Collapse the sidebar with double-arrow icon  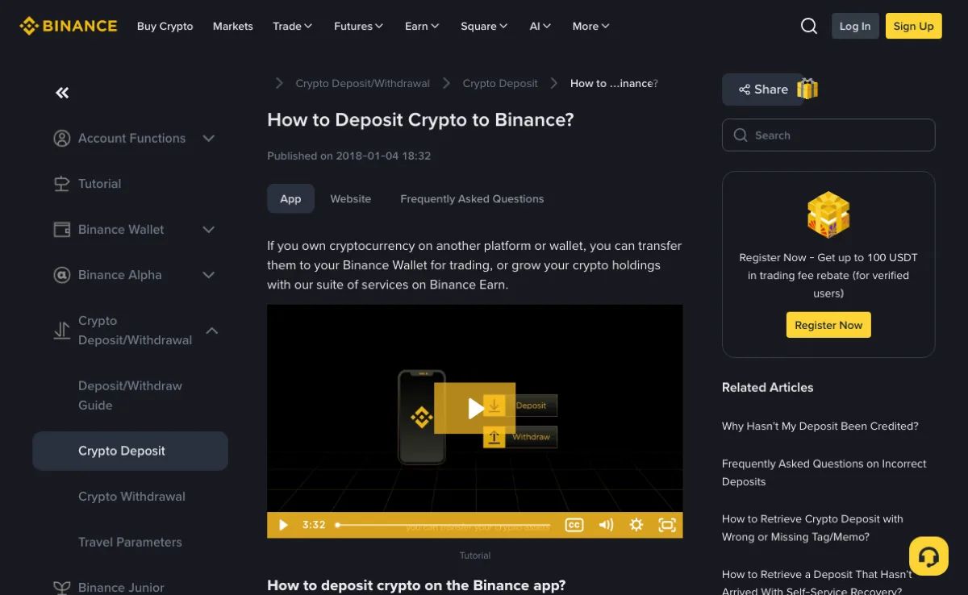(x=62, y=93)
